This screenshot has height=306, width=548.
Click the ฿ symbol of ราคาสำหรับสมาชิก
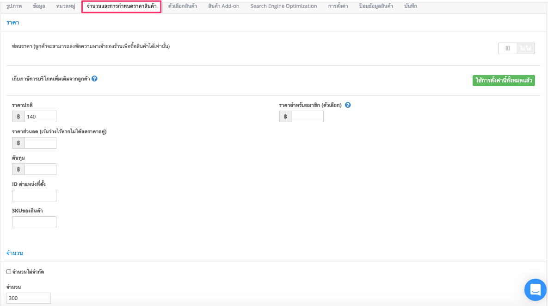point(285,117)
